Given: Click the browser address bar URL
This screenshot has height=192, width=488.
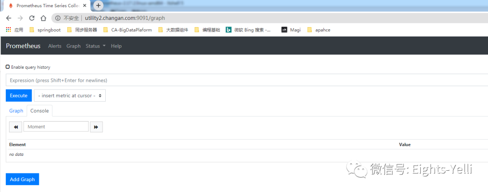Looking at the screenshot, I should coord(125,19).
